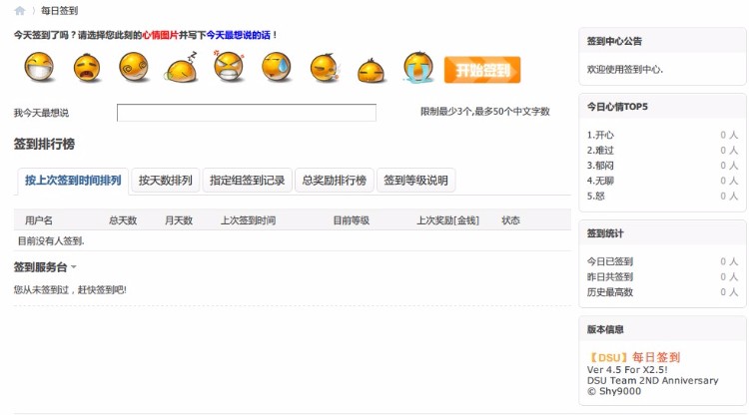
Task: Click the 签到统计 panel heading
Action: 605,233
